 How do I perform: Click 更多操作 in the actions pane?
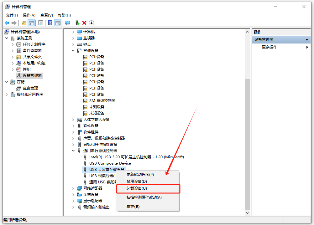point(270,47)
